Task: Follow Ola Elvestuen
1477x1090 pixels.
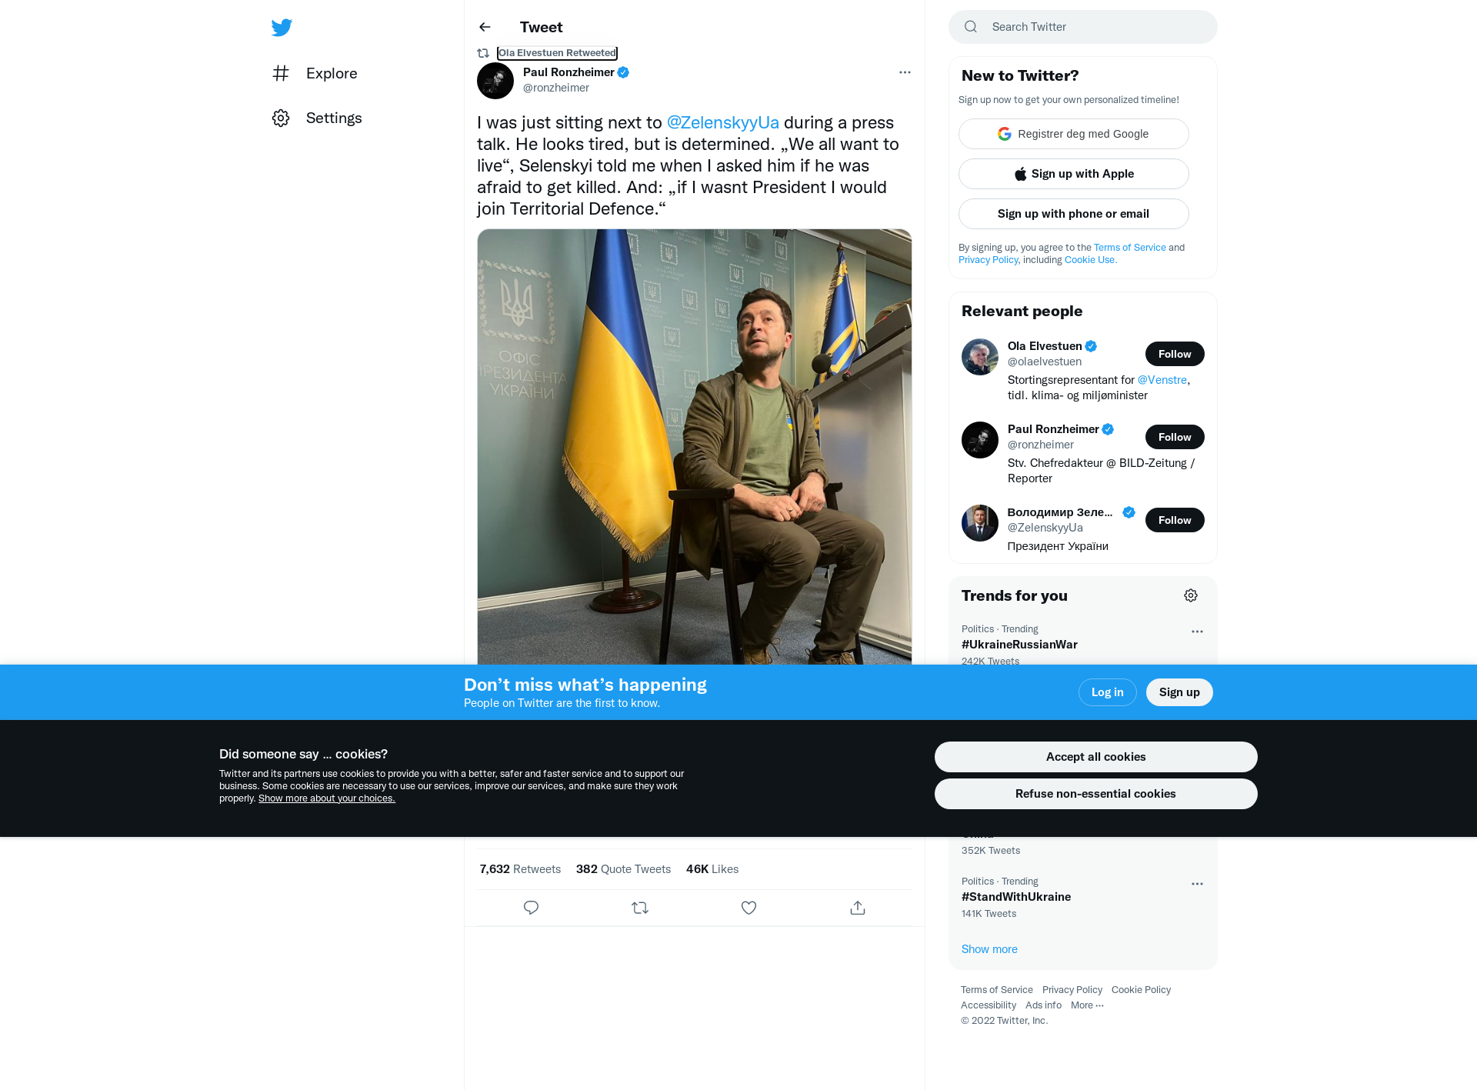Action: coord(1175,354)
